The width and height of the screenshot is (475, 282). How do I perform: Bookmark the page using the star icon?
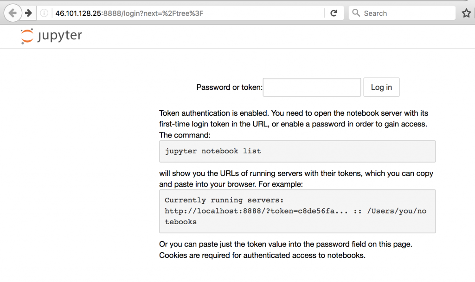(466, 13)
